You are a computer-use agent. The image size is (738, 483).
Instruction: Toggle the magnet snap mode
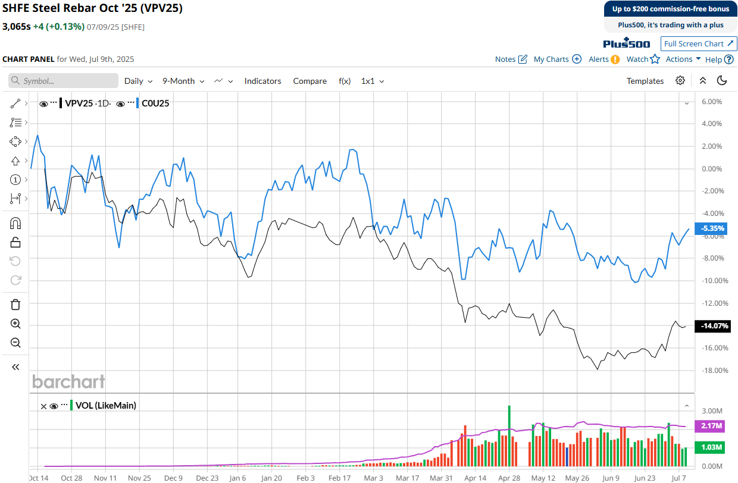click(x=15, y=223)
